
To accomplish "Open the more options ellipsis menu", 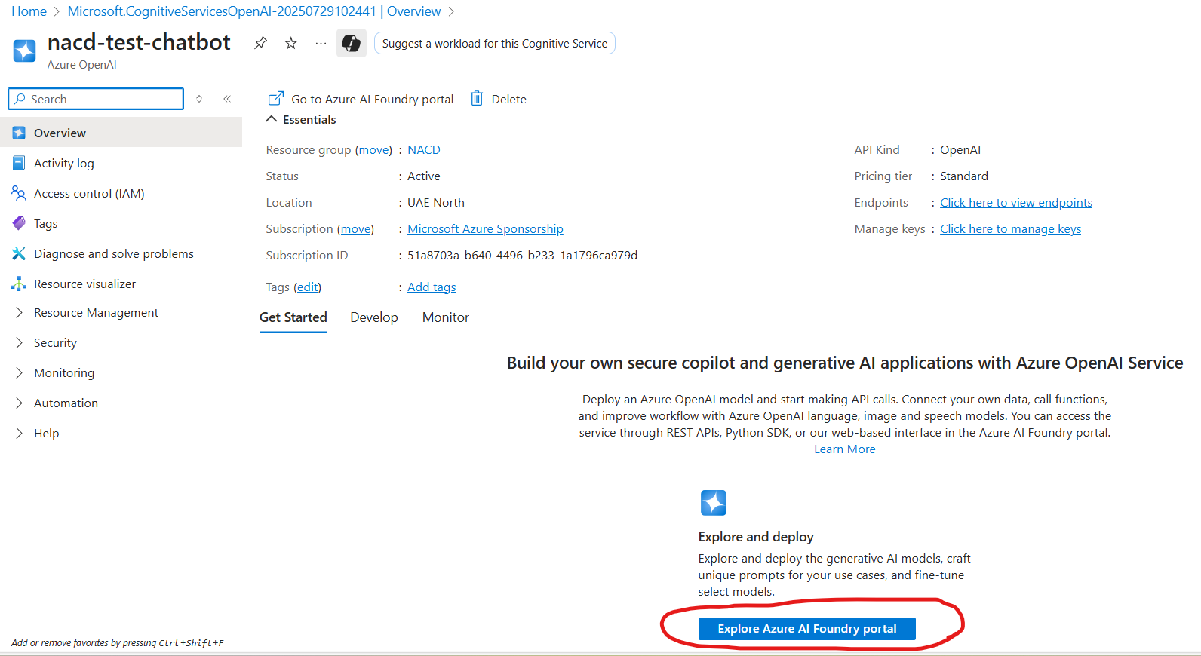I will (321, 43).
